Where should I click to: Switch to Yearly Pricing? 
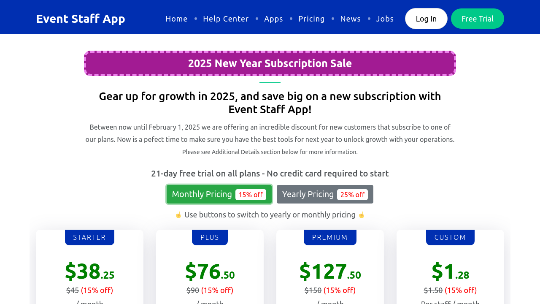pyautogui.click(x=308, y=194)
